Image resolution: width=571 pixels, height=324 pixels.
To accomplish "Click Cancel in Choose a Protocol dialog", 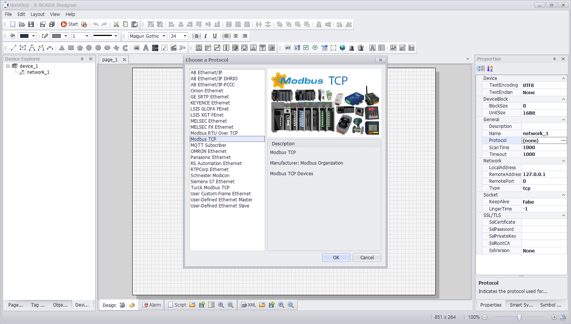I will click(x=367, y=257).
